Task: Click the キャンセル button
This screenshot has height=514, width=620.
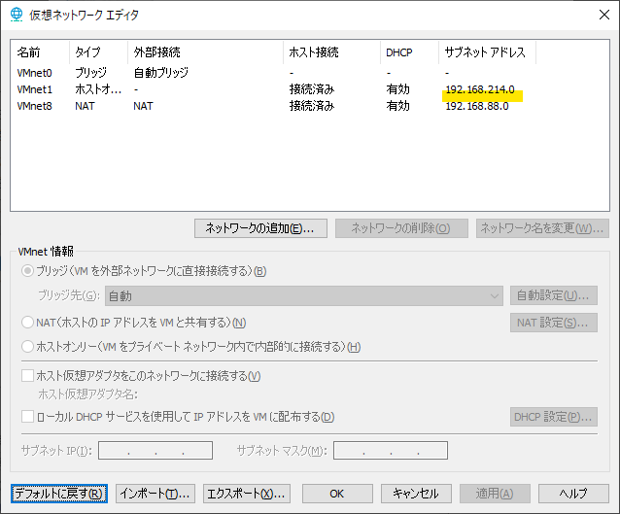Action: click(416, 494)
